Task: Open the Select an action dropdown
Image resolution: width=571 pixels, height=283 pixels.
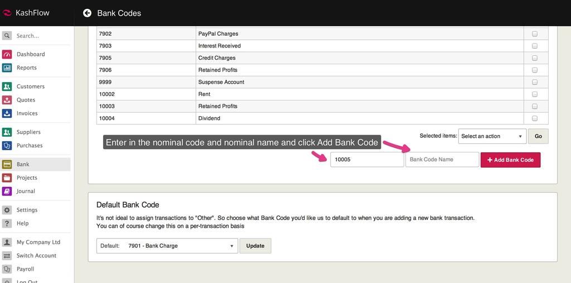Action: [492, 136]
